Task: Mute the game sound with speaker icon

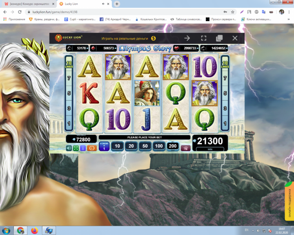Action: [69, 148]
